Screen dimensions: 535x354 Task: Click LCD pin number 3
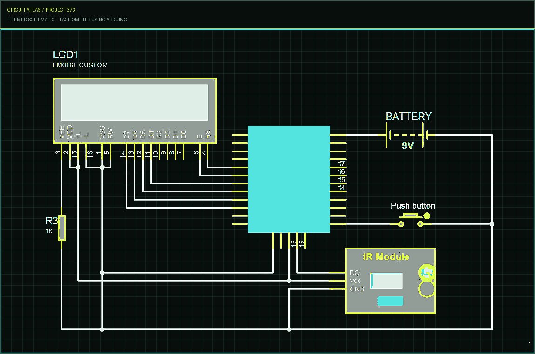(x=58, y=153)
